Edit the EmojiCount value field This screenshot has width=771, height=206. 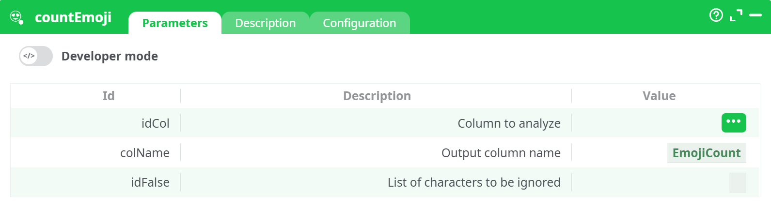tap(706, 153)
